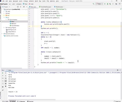The height and width of the screenshot is (102, 122).
Task: Switch to StackInterface.java editor tab
Action: (46, 7)
